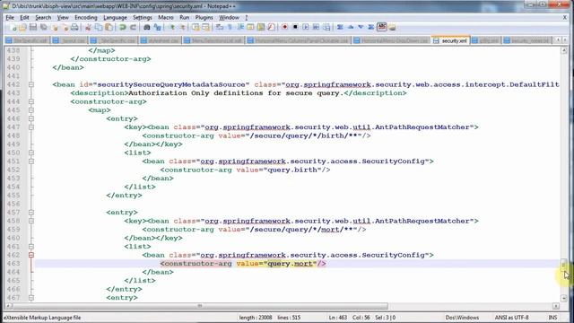574x323 pixels.
Task: Open Find with the binoculars icon
Action: click(x=147, y=27)
